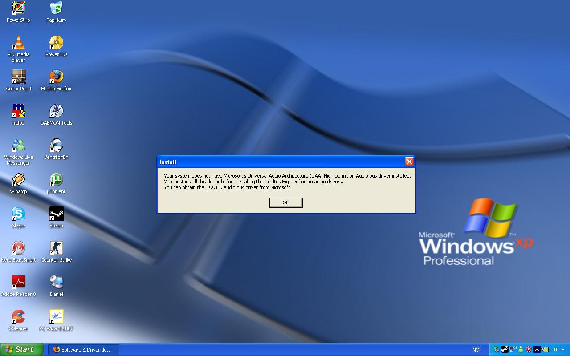Open the red Security Center shield icon
The image size is (570, 356).
[529, 349]
